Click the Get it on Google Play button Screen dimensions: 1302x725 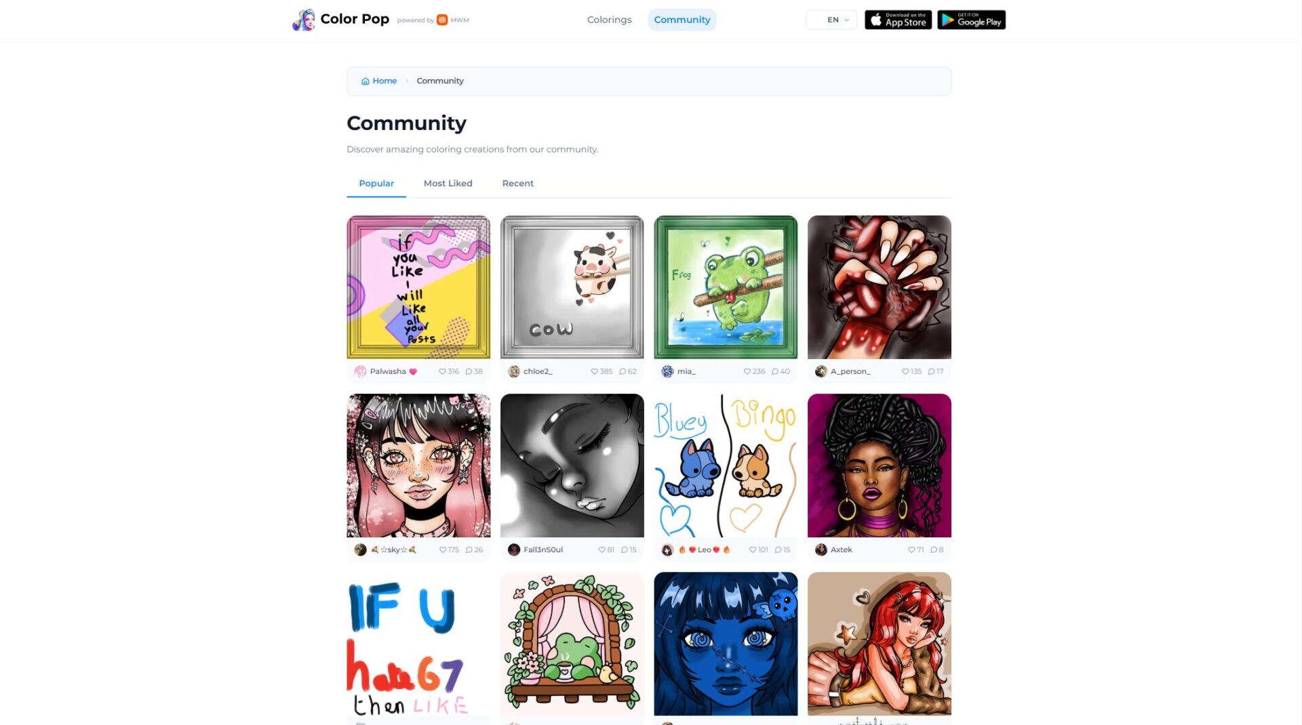tap(971, 20)
